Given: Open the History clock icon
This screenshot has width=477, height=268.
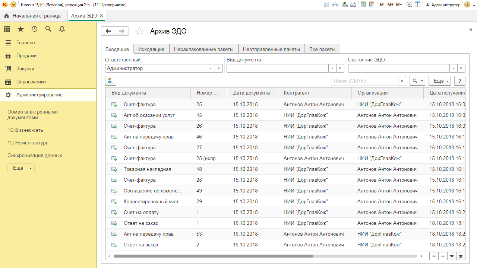Looking at the screenshot, I should tap(34, 29).
